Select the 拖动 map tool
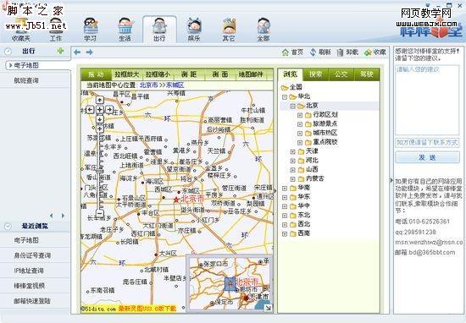This screenshot has width=466, height=323. tap(97, 74)
